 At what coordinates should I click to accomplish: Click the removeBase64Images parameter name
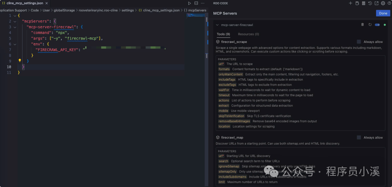tap(234, 121)
